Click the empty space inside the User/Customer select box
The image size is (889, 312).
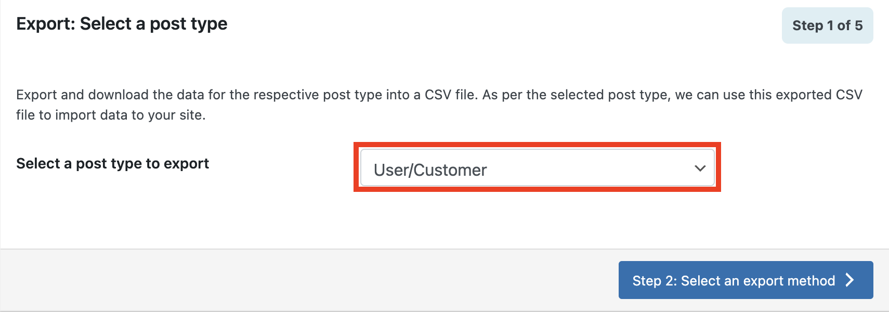pos(587,168)
